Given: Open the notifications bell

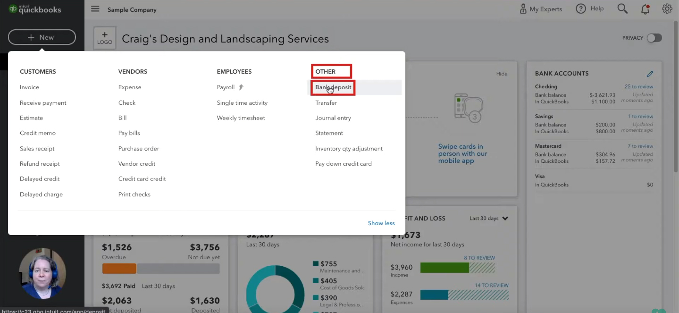Looking at the screenshot, I should click(x=645, y=9).
